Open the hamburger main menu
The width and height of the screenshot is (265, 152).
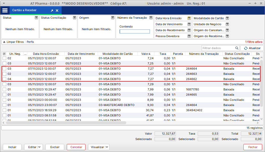pyautogui.click(x=5, y=10)
